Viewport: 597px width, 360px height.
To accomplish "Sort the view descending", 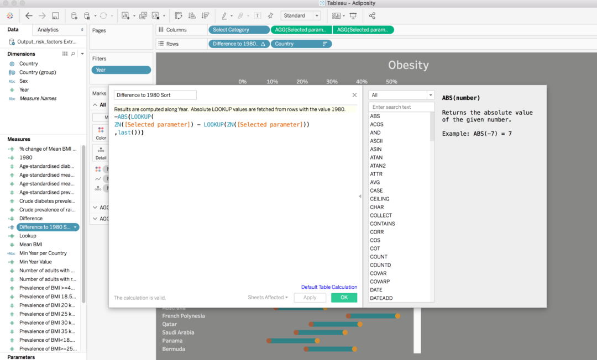I will click(205, 15).
